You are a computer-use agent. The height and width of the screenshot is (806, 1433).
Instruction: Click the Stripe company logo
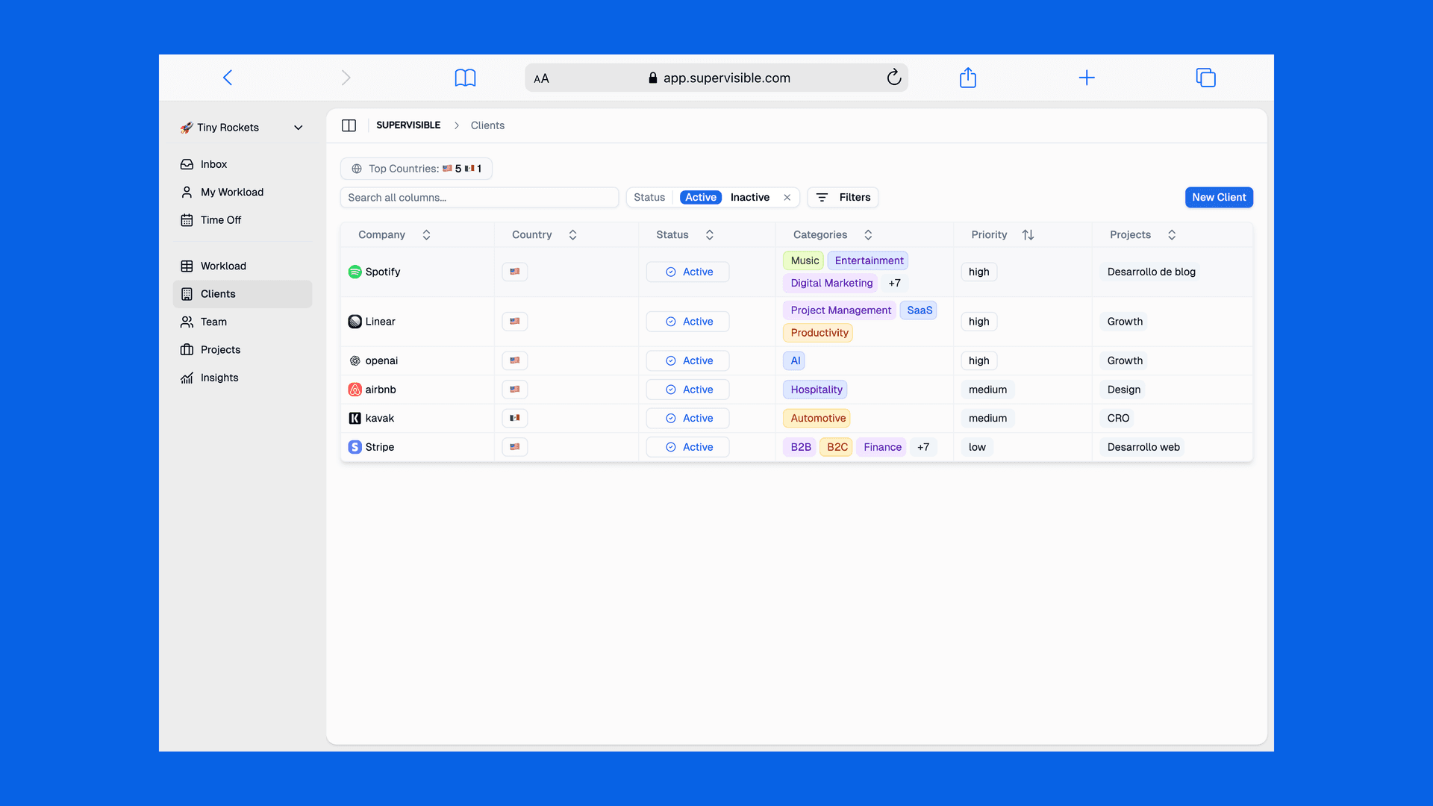(x=355, y=447)
